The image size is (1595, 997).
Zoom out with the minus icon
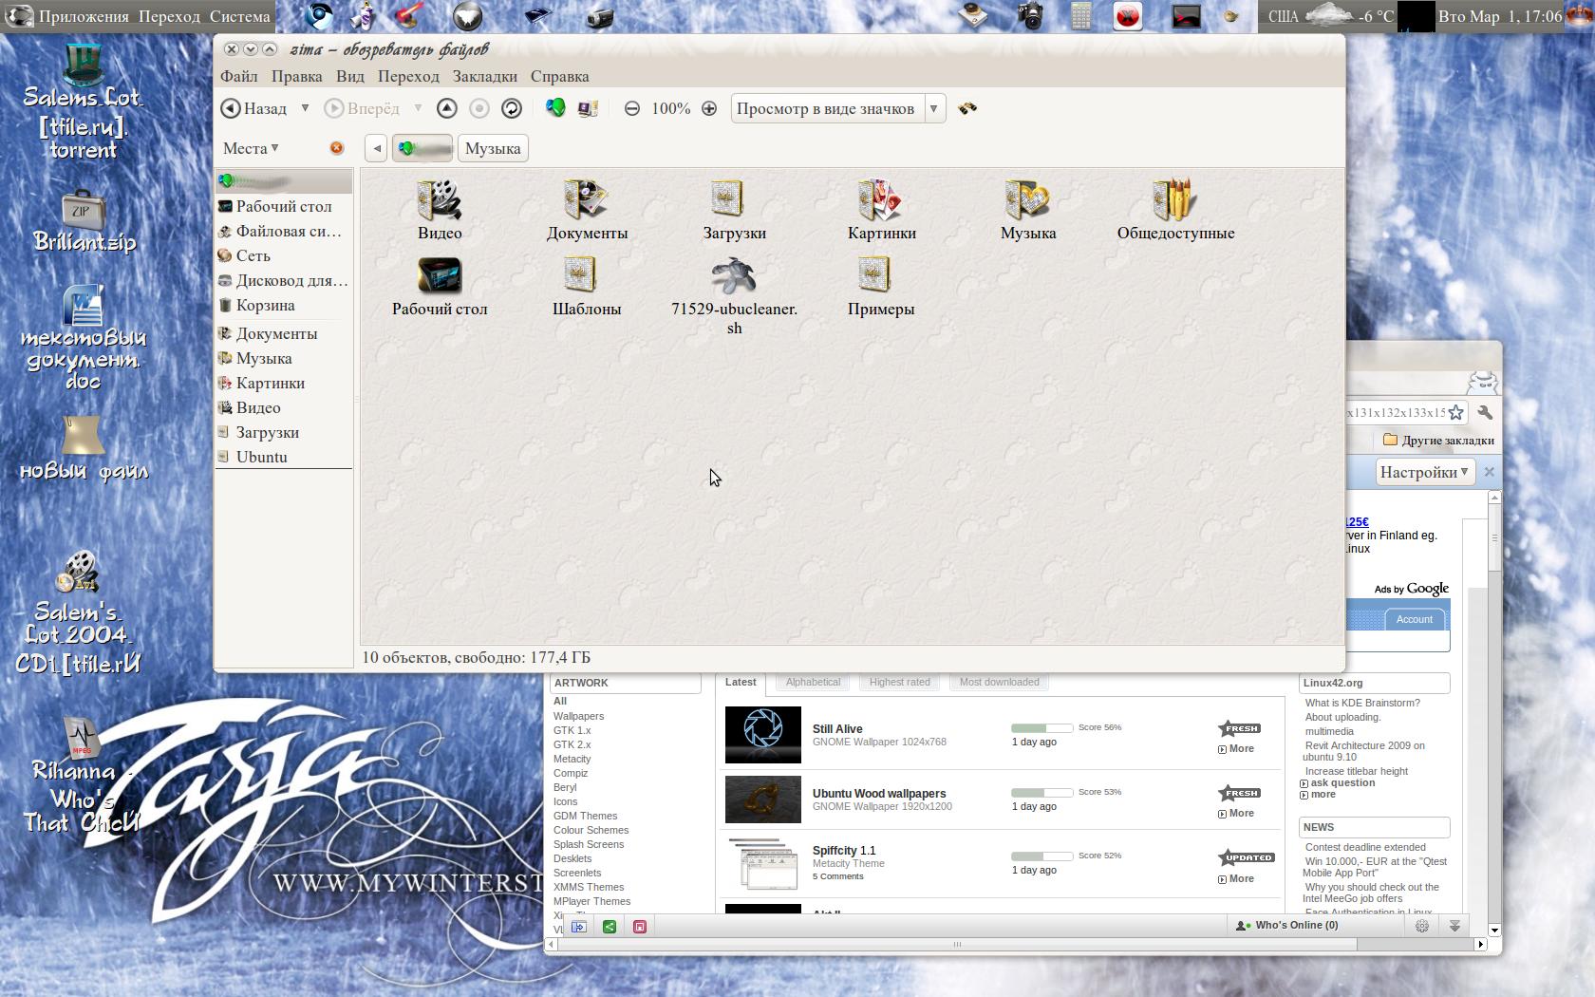pyautogui.click(x=632, y=108)
